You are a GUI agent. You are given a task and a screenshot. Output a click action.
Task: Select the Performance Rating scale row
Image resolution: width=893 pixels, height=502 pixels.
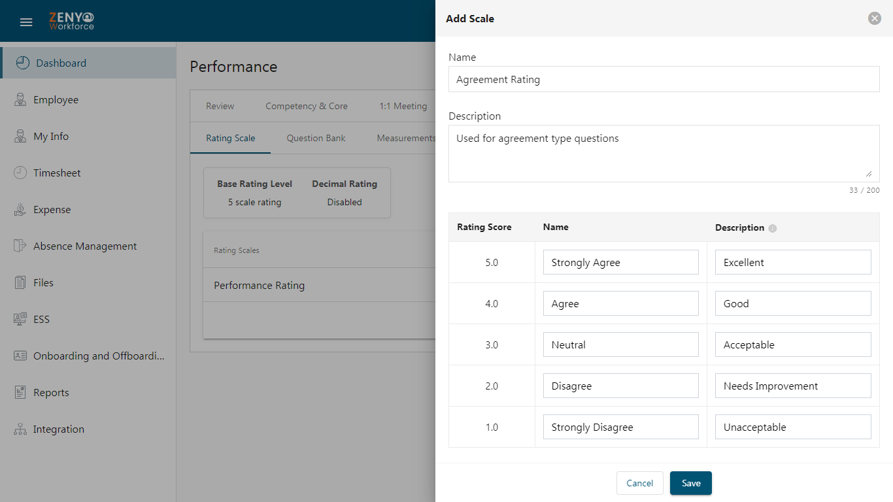coord(320,286)
